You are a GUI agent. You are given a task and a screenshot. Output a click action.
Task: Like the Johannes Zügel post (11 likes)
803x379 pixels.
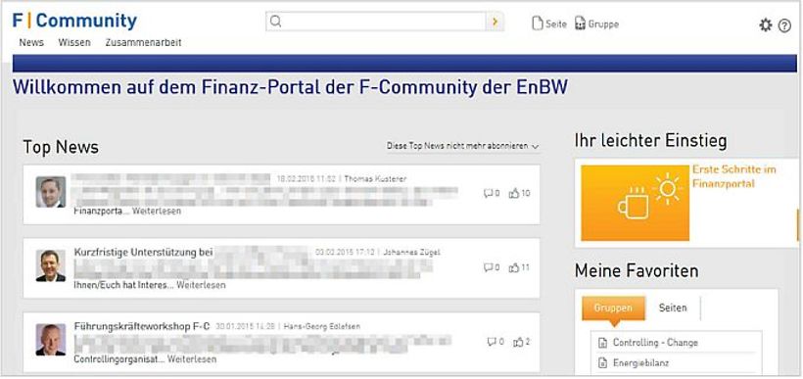coord(514,268)
